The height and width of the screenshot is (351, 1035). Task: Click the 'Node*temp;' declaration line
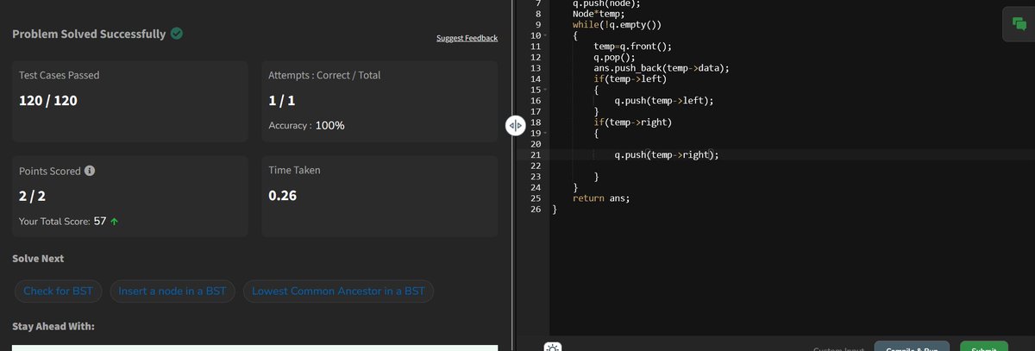pos(599,14)
